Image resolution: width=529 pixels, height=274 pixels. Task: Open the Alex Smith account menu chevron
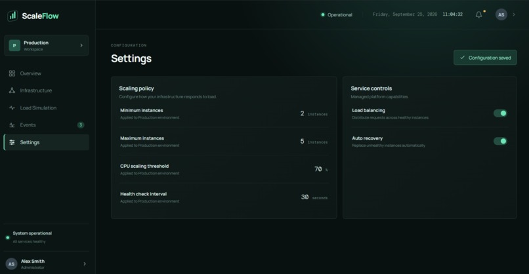(x=85, y=264)
